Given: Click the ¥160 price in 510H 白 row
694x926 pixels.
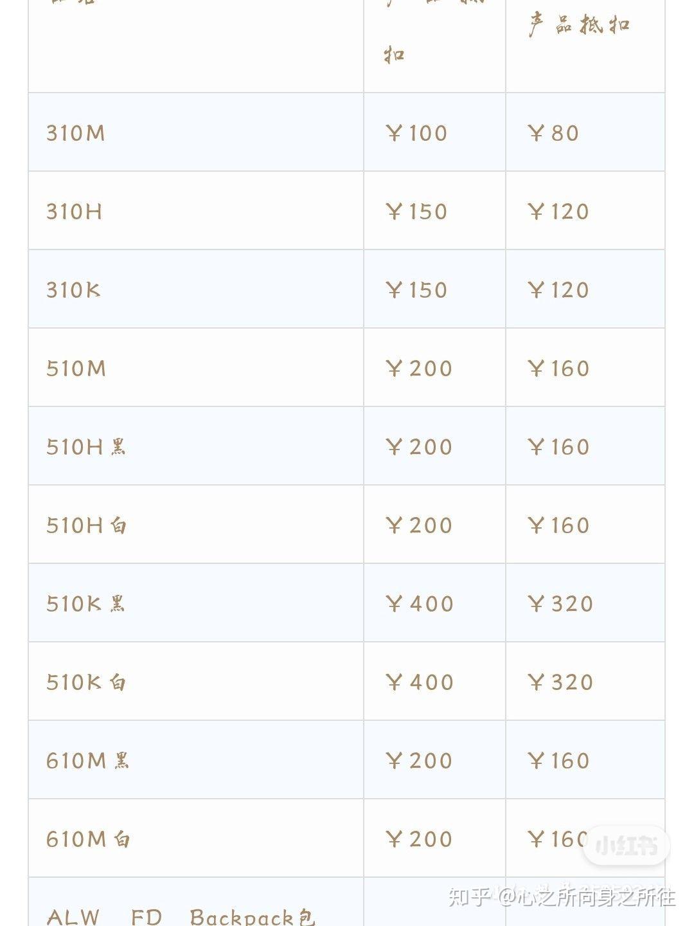Looking at the screenshot, I should click(558, 525).
